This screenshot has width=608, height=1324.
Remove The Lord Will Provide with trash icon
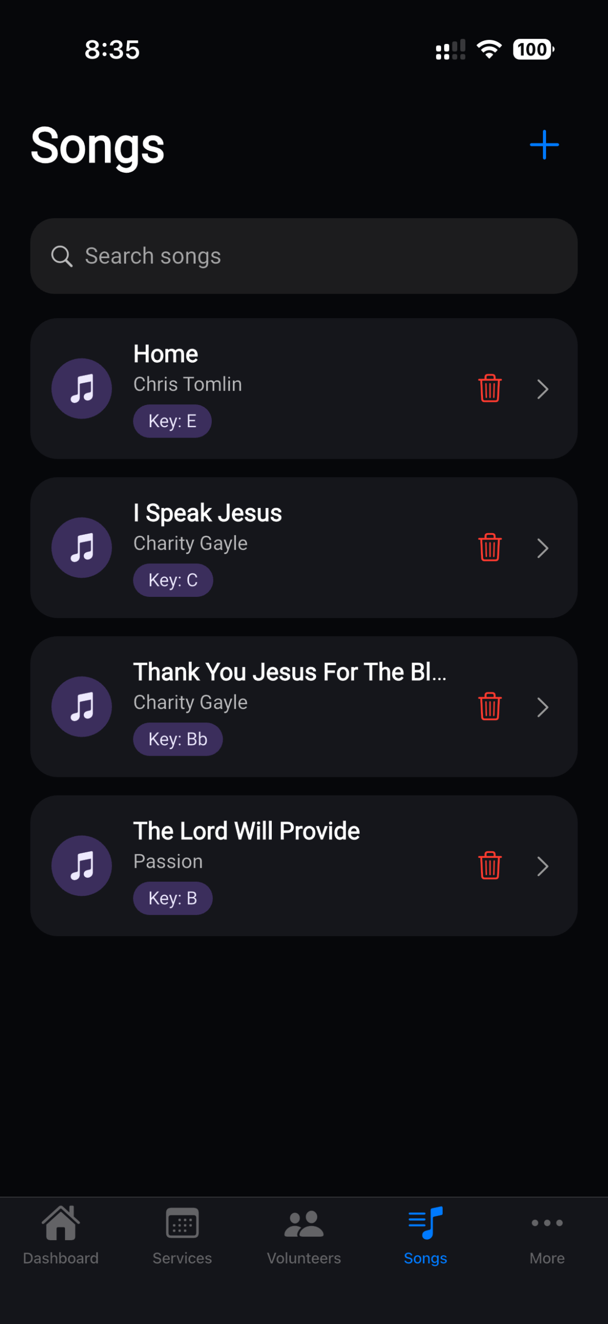489,865
